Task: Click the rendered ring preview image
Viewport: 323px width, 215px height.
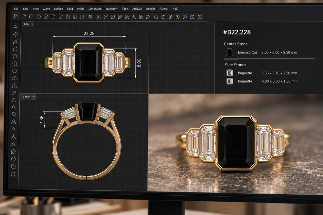Action: [x=235, y=143]
